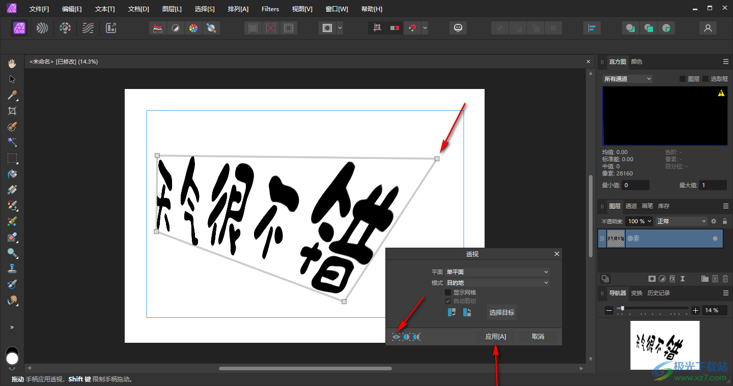
Task: Click the navigator zoom slider handle
Action: click(622, 309)
